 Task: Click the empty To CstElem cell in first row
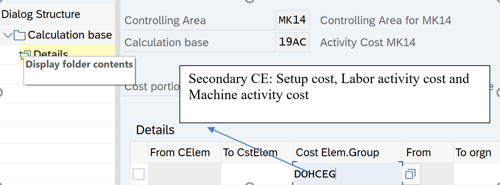pos(257,174)
